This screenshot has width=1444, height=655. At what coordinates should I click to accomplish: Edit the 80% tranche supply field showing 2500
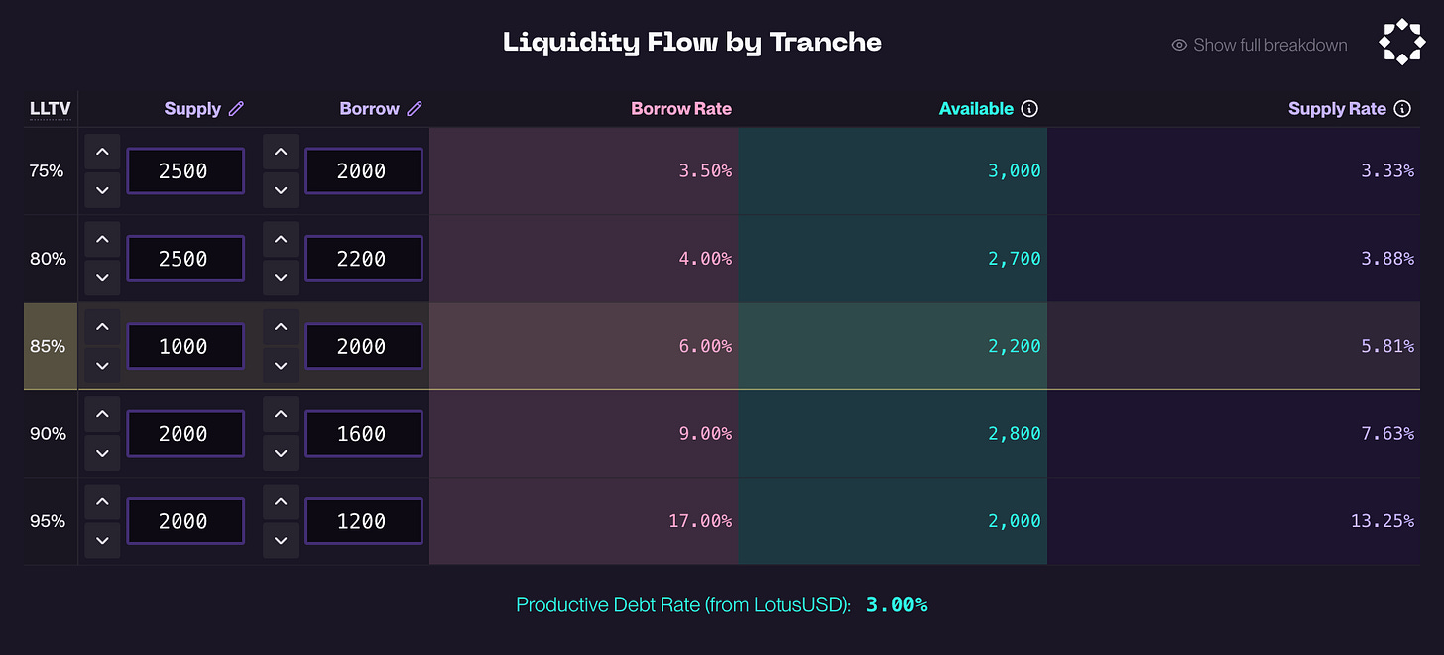pyautogui.click(x=184, y=259)
